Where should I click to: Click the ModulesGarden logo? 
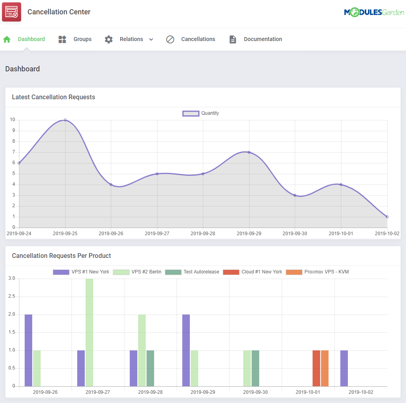(374, 12)
